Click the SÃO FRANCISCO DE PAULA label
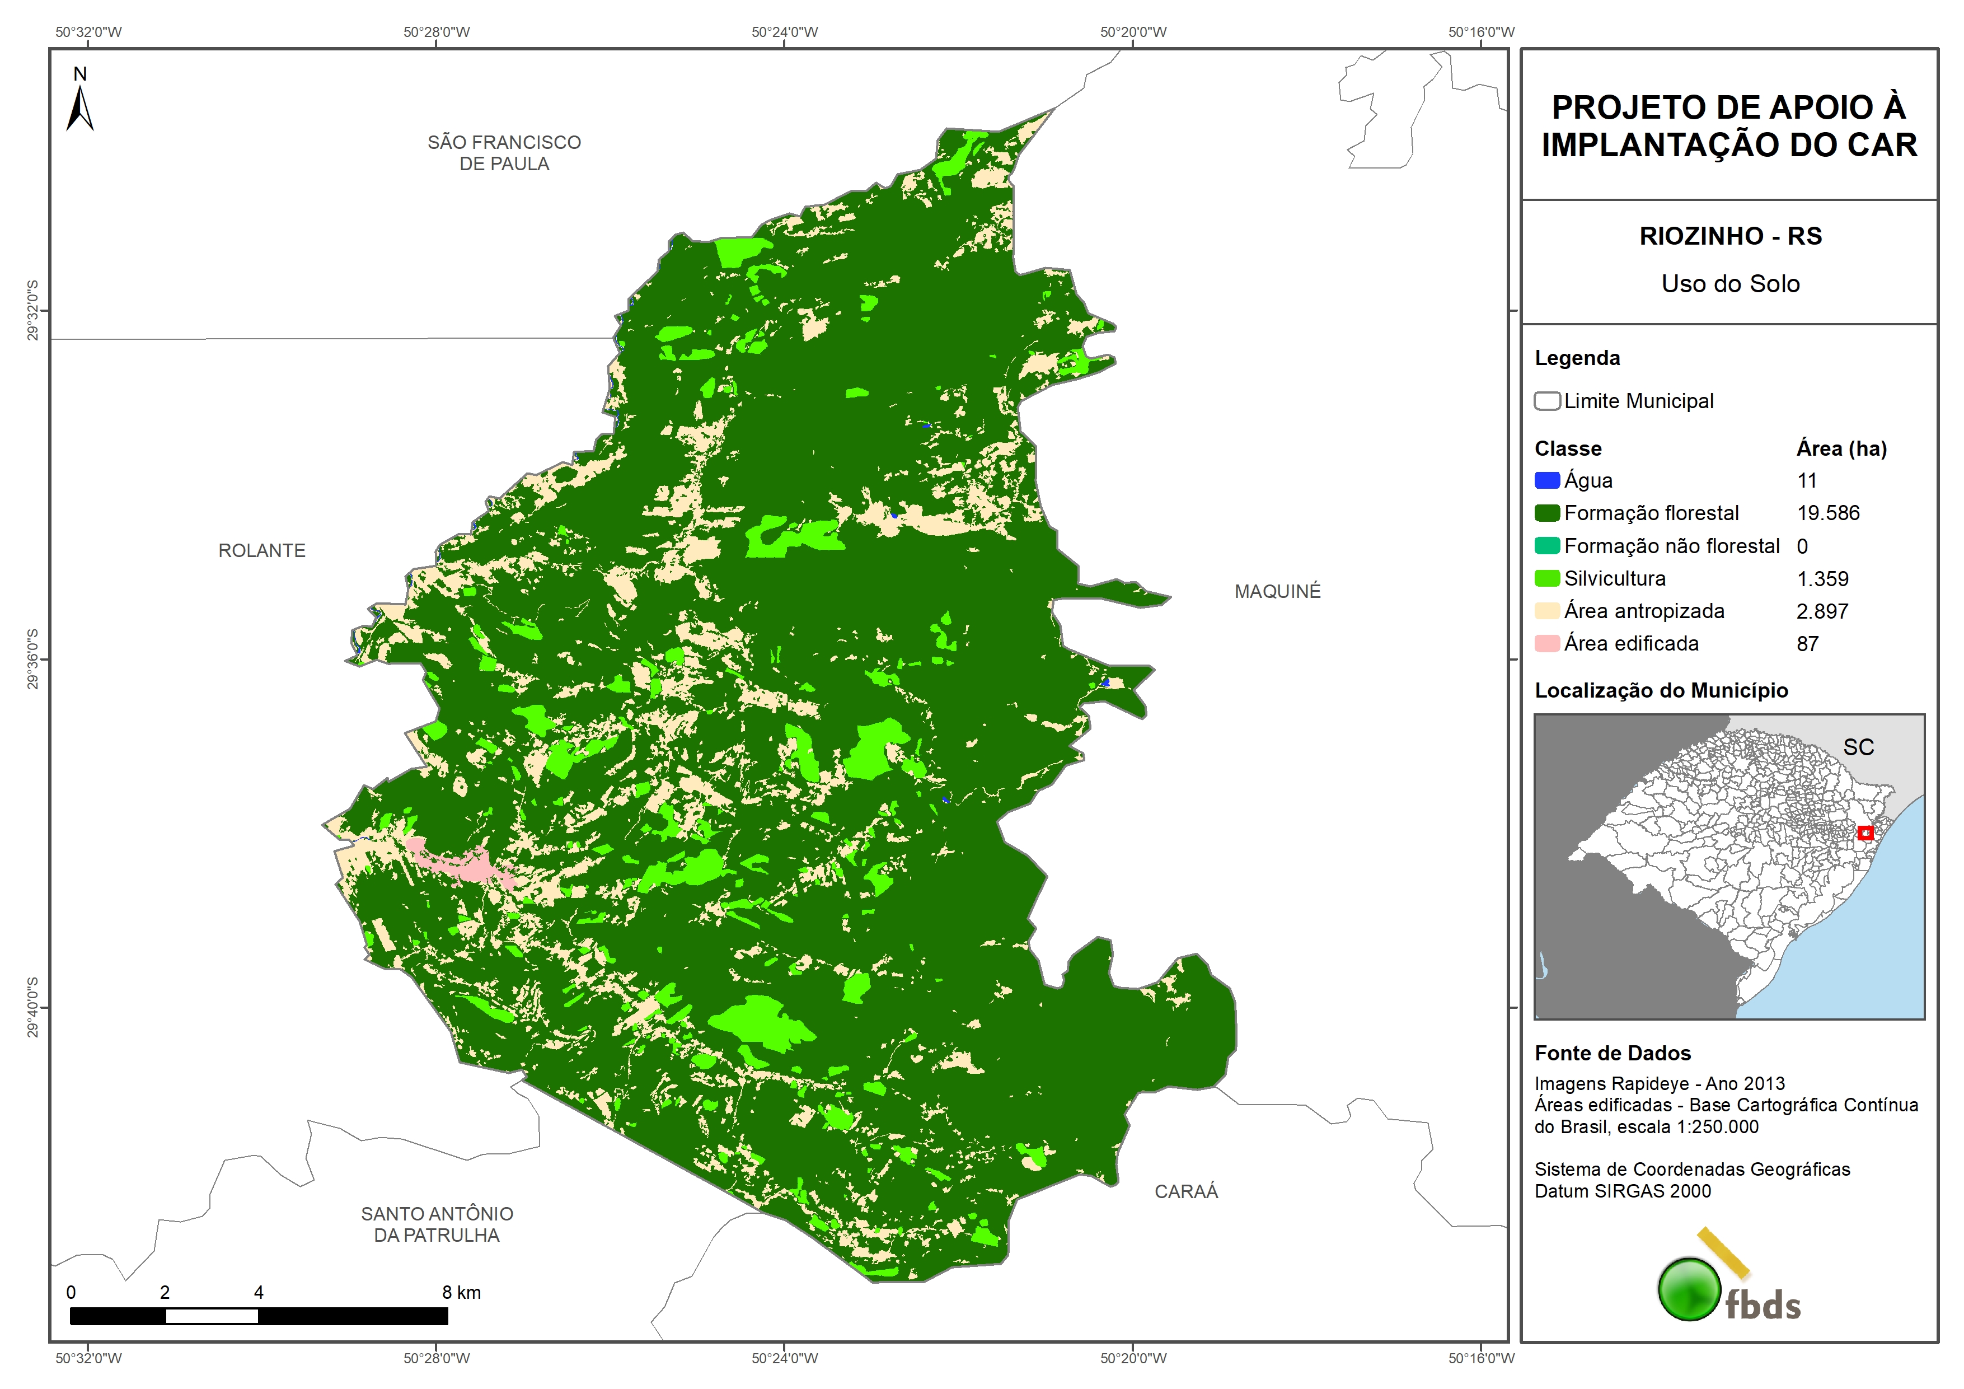This screenshot has height=1389, width=1964. [504, 153]
